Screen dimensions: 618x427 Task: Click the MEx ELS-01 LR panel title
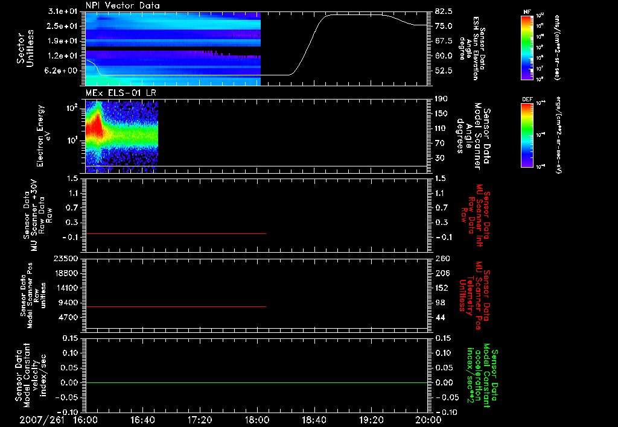click(121, 93)
